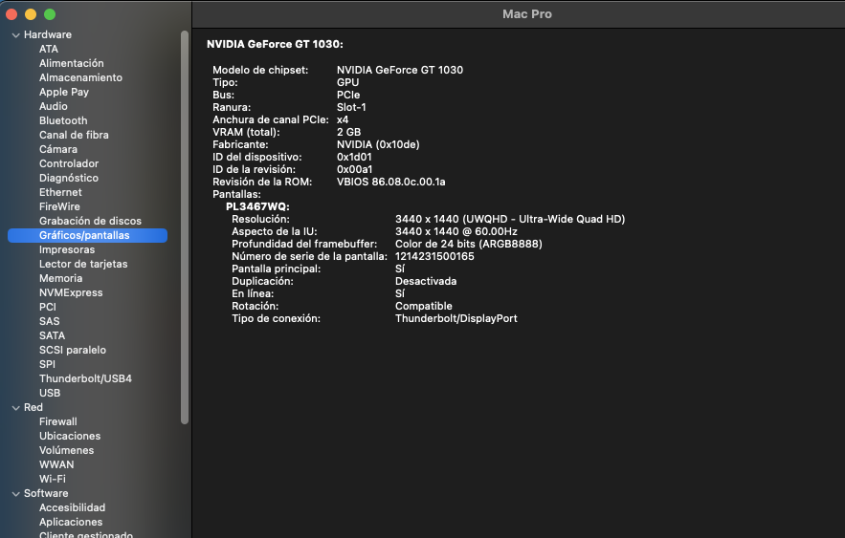
Task: Collapse the Hardware section chevron
Action: click(x=15, y=35)
